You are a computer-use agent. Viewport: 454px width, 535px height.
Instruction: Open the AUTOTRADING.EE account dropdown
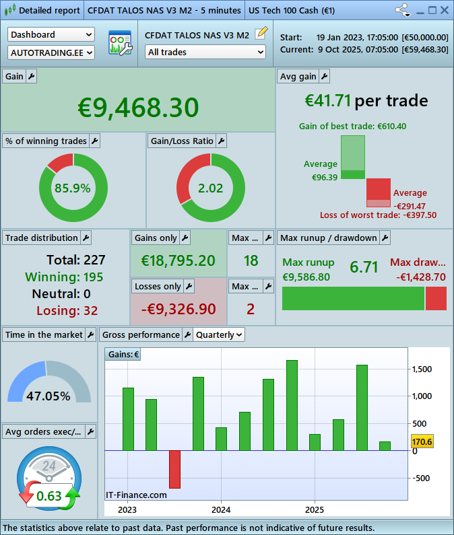[51, 52]
